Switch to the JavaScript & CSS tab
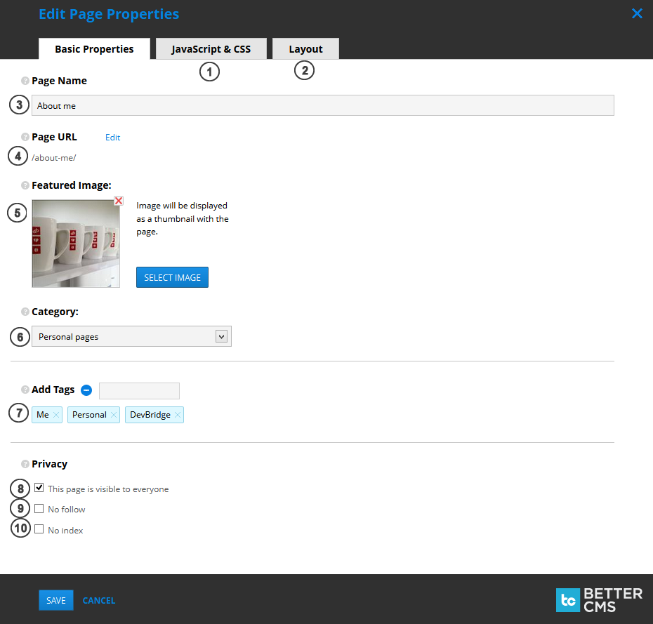 point(211,49)
